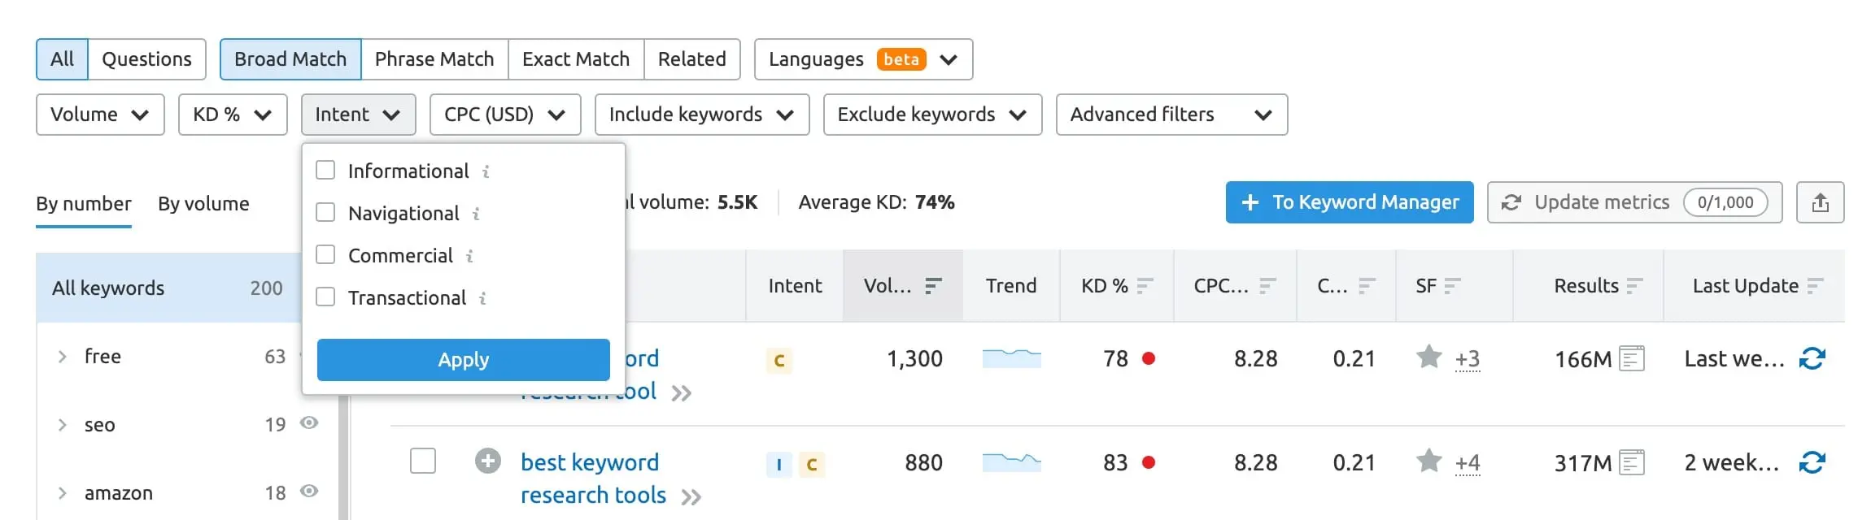Click the red KD indicator dot for 78
This screenshot has width=1858, height=520.
[x=1149, y=358]
